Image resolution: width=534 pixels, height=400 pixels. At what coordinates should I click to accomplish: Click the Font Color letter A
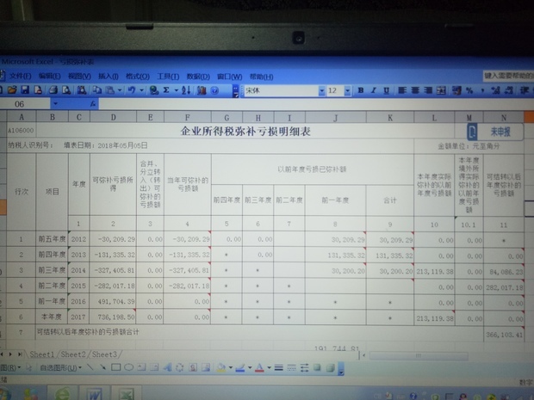[x=259, y=367]
